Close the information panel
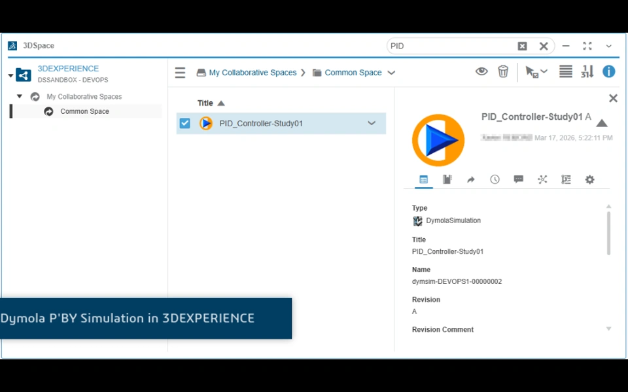This screenshot has width=628, height=392. click(x=613, y=98)
